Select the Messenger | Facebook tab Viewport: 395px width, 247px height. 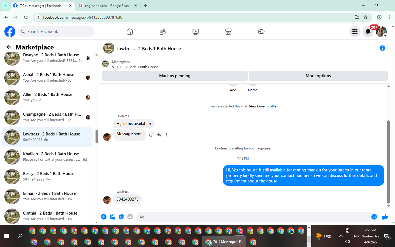point(43,5)
